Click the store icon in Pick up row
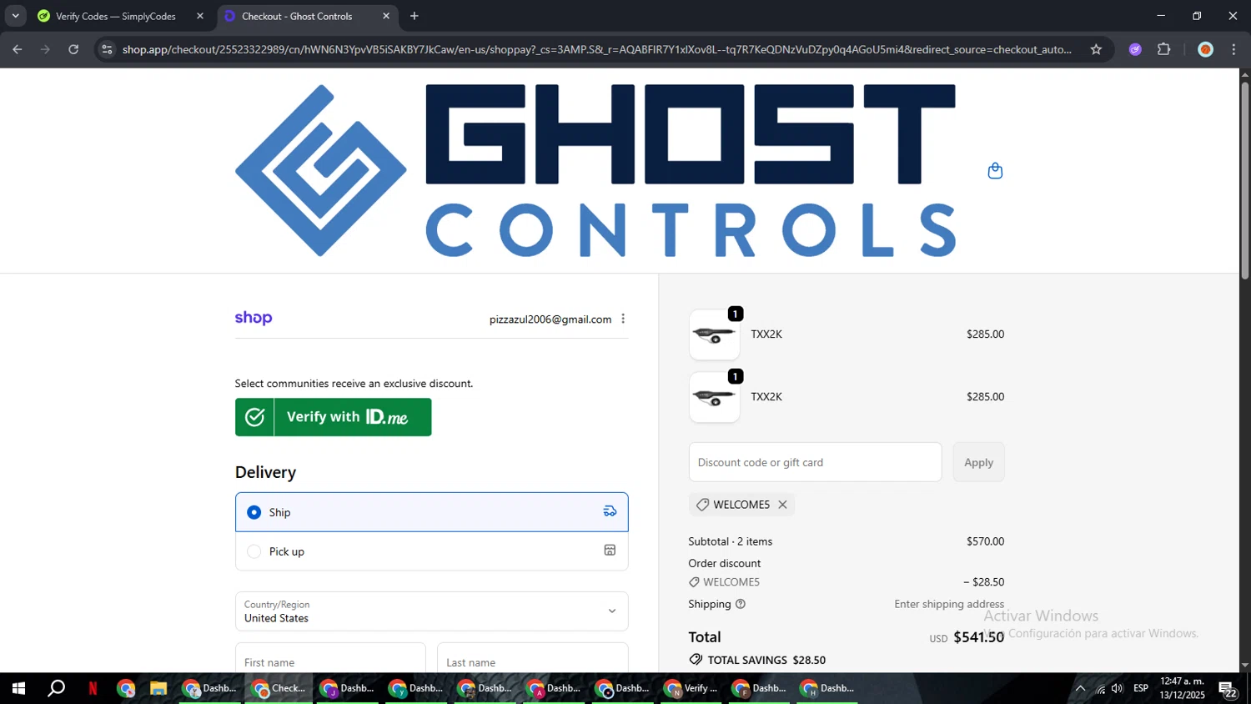This screenshot has width=1251, height=704. coord(610,551)
